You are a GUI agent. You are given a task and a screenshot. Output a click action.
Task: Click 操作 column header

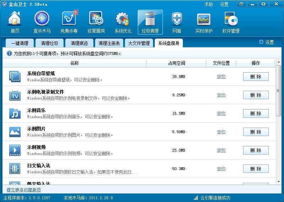tap(256, 63)
